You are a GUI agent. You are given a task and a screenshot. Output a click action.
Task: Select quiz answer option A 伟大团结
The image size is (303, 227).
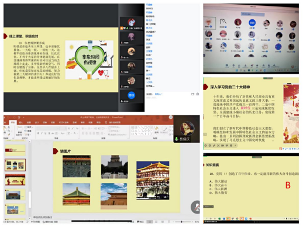218,181
